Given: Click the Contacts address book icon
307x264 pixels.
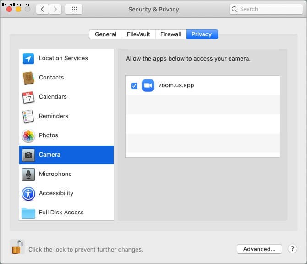Looking at the screenshot, I should tap(28, 78).
